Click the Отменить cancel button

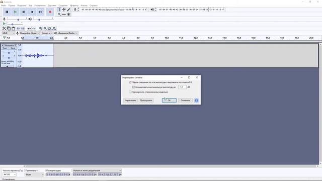[x=185, y=101]
